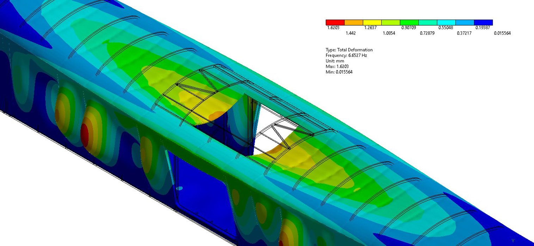Select the pure green legend band
This screenshot has width=534, height=246.
click(409, 22)
